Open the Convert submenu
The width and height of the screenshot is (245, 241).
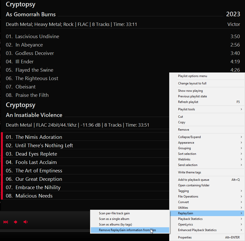[x=207, y=202]
